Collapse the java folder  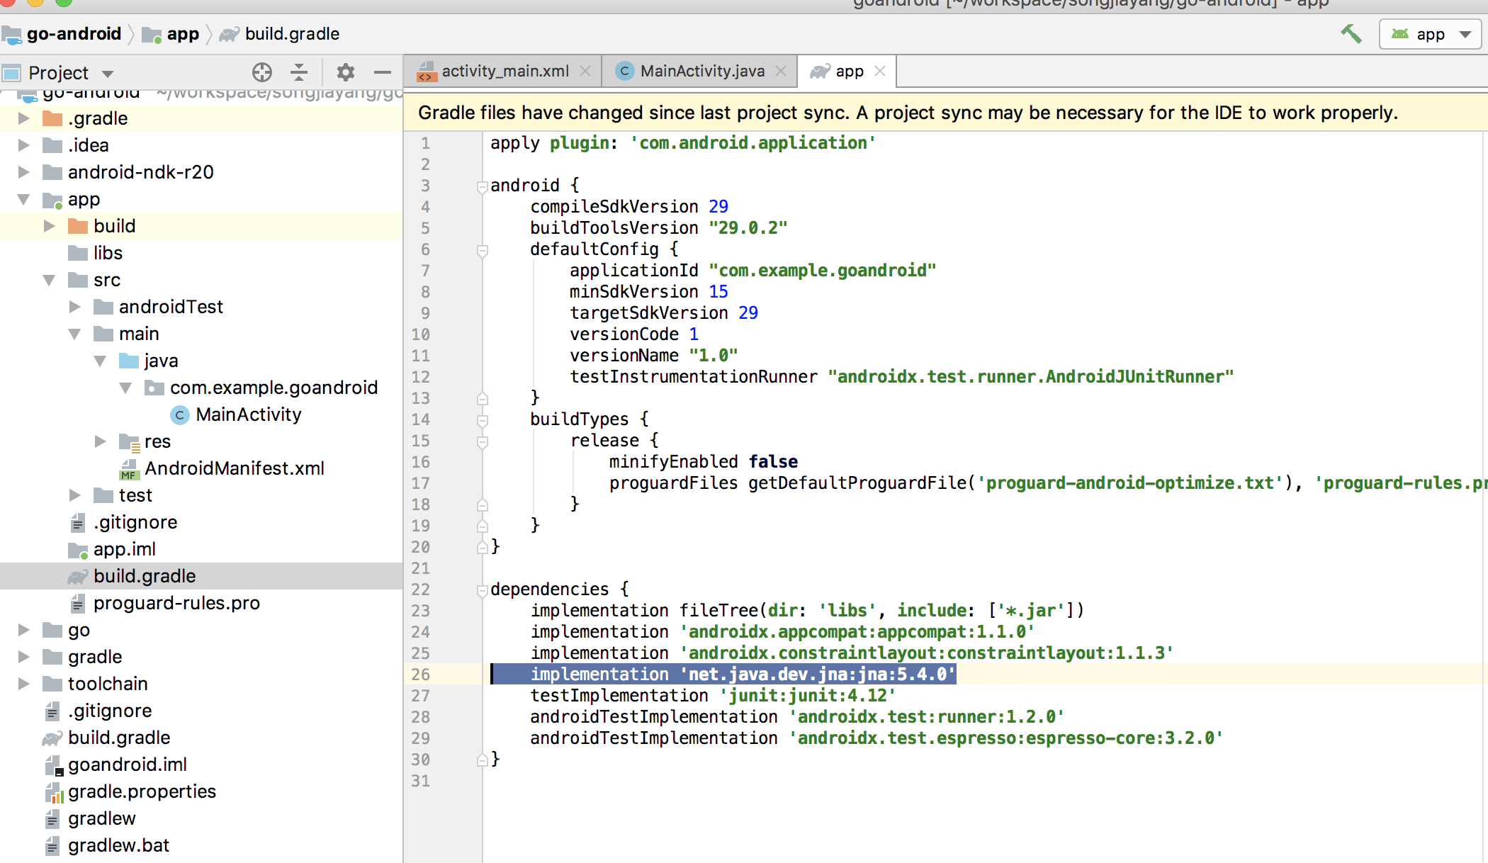tap(101, 361)
